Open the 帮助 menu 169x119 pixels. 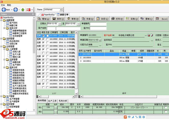click(9, 5)
